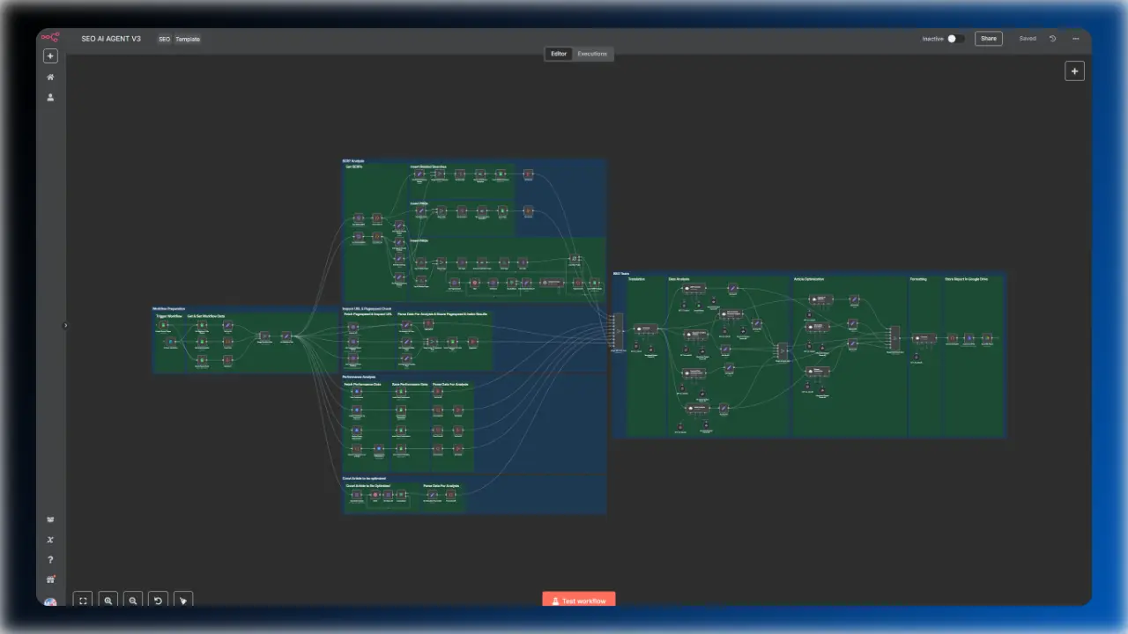Zoom out on the canvas

pyautogui.click(x=133, y=601)
